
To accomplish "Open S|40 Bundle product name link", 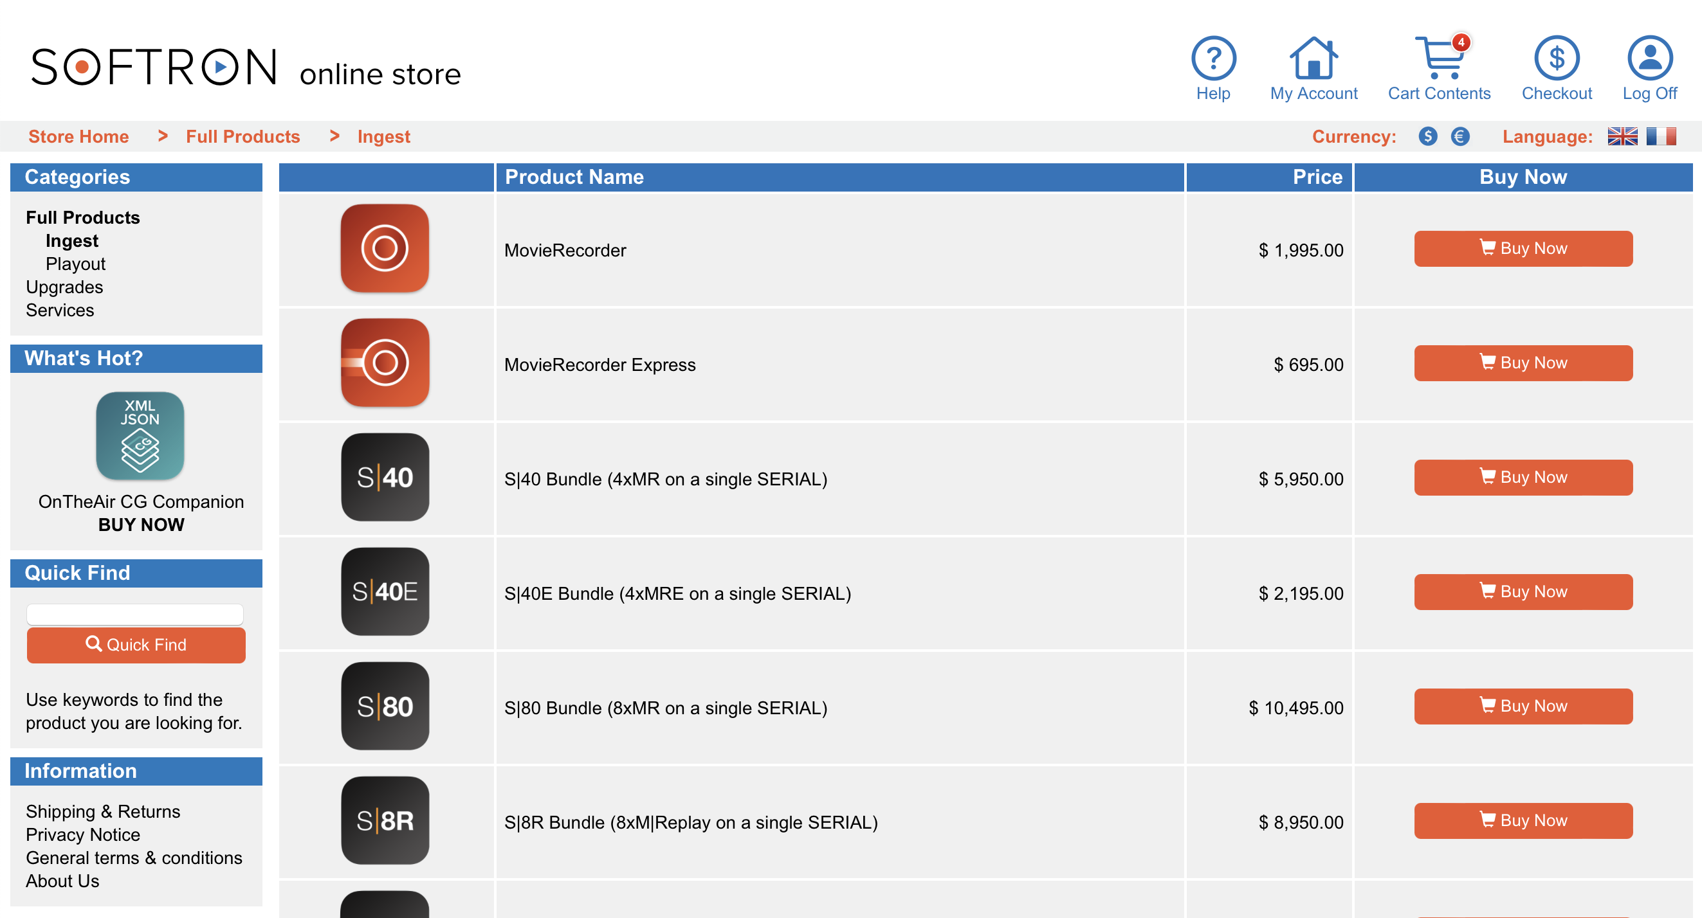I will (x=666, y=479).
